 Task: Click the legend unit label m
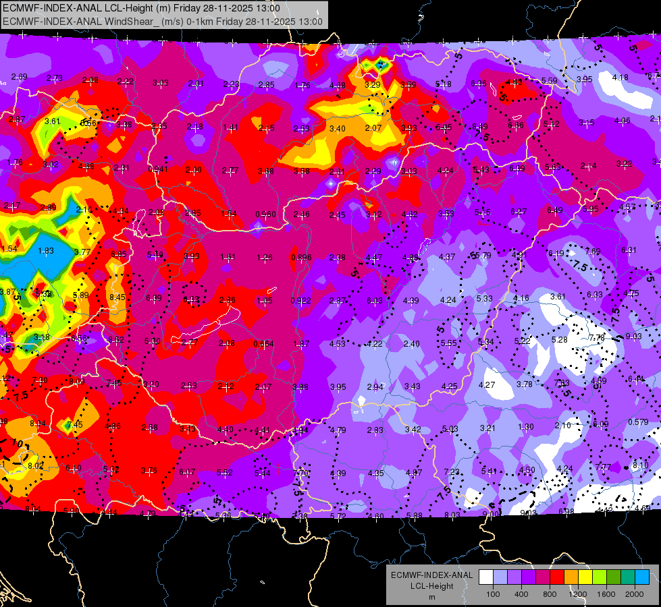(x=431, y=597)
